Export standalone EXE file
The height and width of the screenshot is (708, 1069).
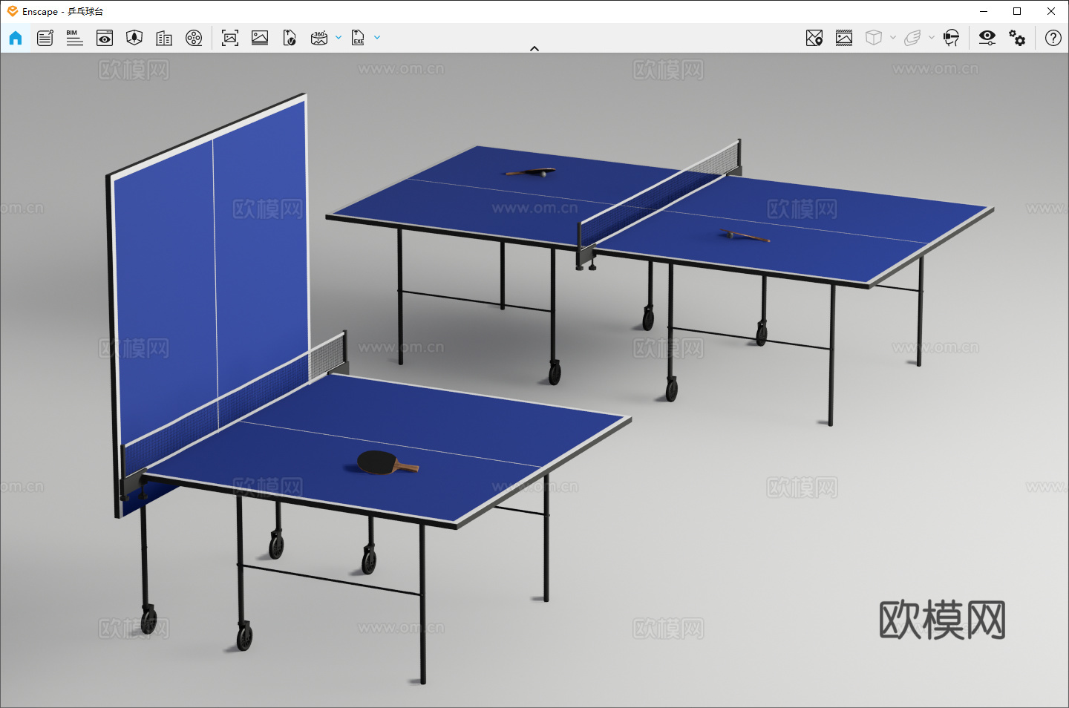coord(358,38)
